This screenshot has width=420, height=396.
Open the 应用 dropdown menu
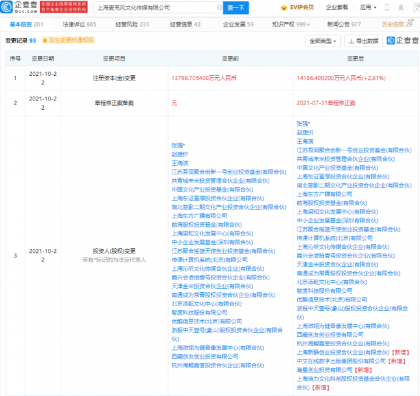(x=368, y=7)
